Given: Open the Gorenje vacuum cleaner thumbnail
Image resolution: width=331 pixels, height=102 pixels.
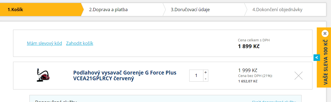Looking at the screenshot, I should tap(43, 75).
